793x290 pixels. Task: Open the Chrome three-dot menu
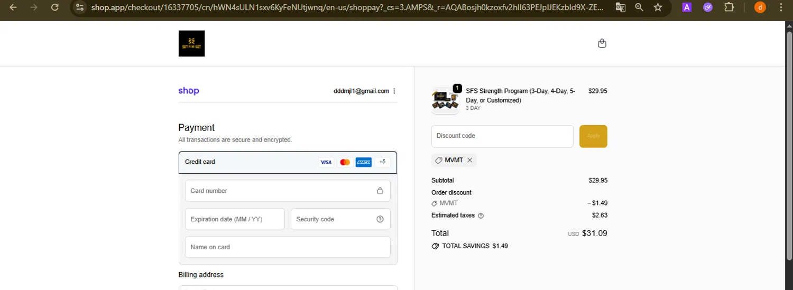point(781,7)
